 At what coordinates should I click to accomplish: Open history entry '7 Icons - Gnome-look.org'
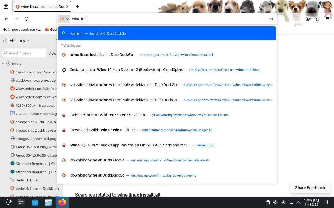pyautogui.click(x=33, y=114)
